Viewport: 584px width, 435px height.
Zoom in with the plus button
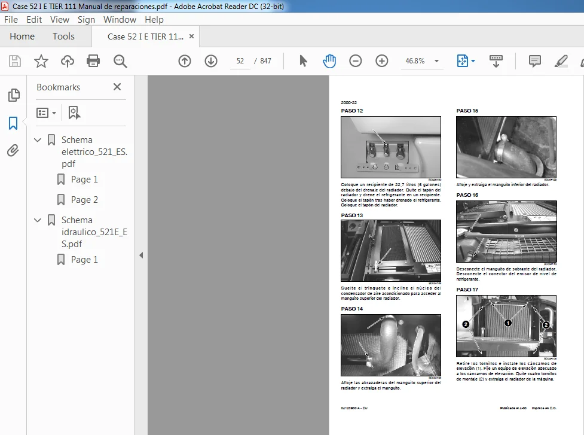382,61
